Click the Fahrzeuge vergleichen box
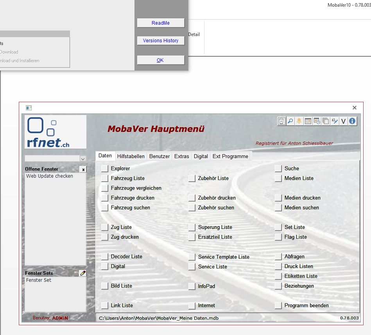This screenshot has height=335, width=371. 105,188
